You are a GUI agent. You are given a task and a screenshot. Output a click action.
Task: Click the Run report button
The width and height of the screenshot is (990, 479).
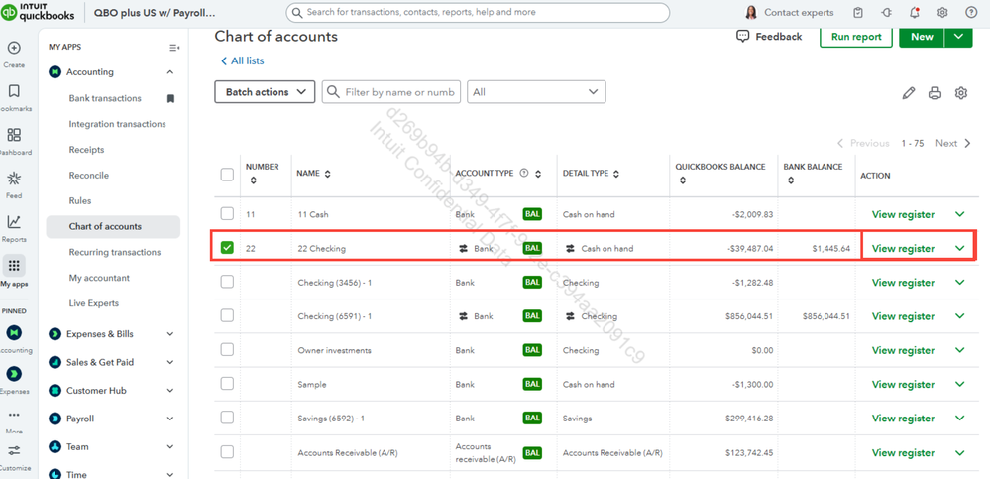point(856,37)
